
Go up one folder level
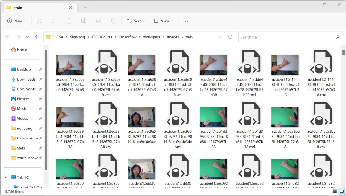pos(37,37)
